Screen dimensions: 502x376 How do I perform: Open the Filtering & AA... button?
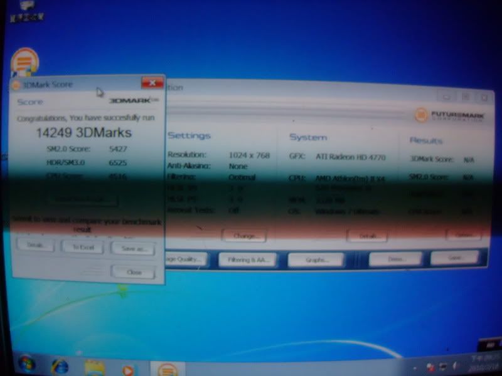point(248,259)
